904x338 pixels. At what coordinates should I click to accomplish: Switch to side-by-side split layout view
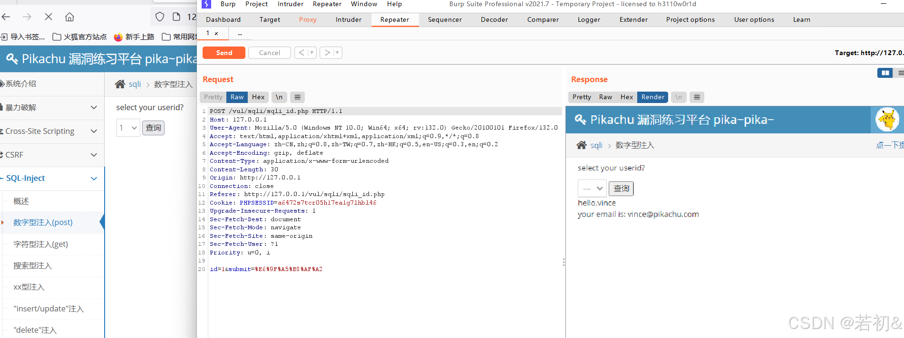[x=885, y=73]
